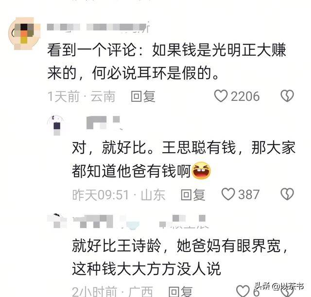Open the third commenter's avatar
The width and height of the screenshot is (311, 297).
(x=57, y=221)
